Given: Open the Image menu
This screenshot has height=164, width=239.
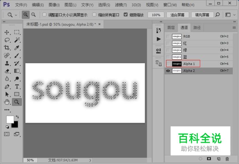Looking at the screenshot, I should (x=54, y=5).
